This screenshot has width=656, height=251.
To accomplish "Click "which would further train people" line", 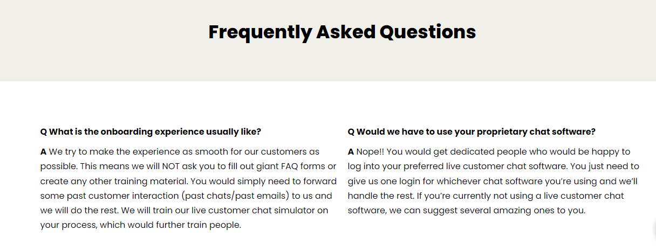I will [x=170, y=225].
